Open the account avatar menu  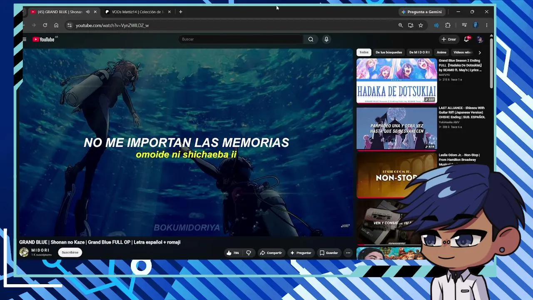(480, 39)
